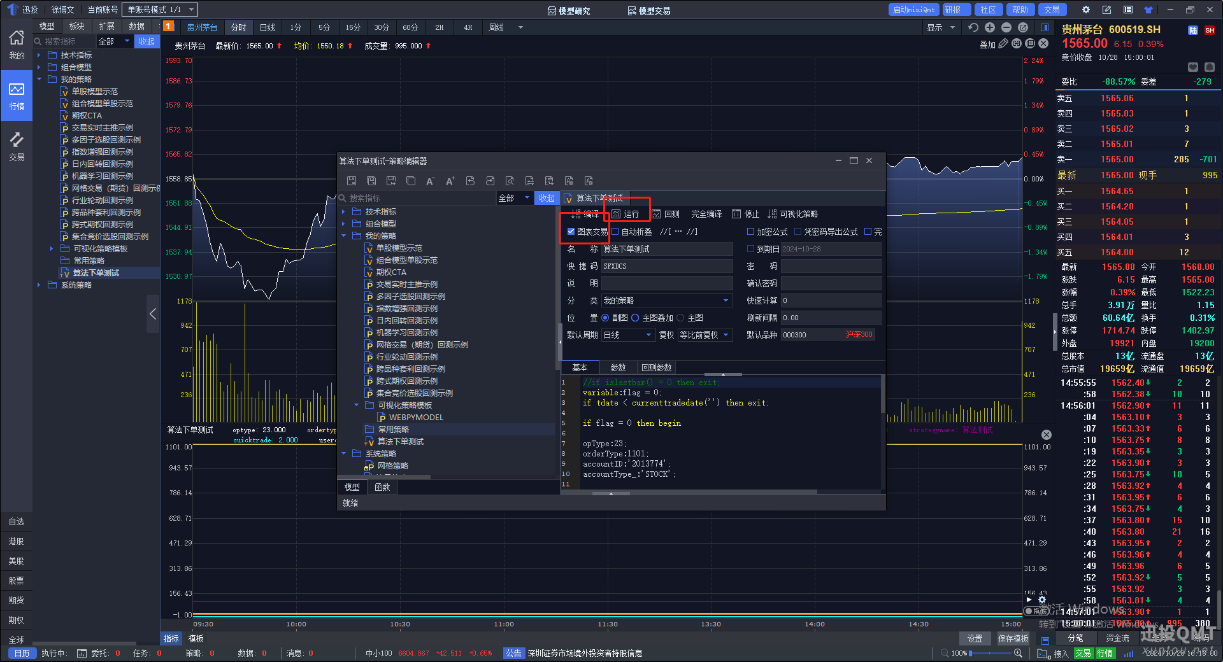Click the 停止 stop icon button

click(x=746, y=214)
